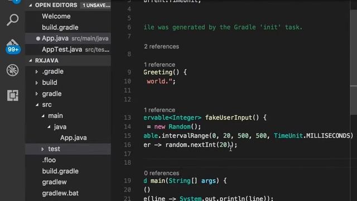Open the Debug view icon

12,70
